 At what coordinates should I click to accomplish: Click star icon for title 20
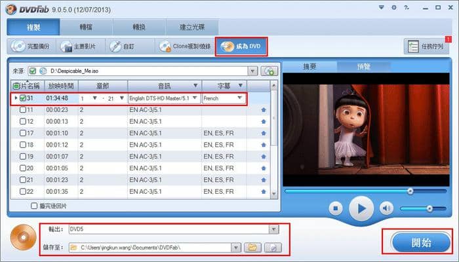tap(264, 168)
